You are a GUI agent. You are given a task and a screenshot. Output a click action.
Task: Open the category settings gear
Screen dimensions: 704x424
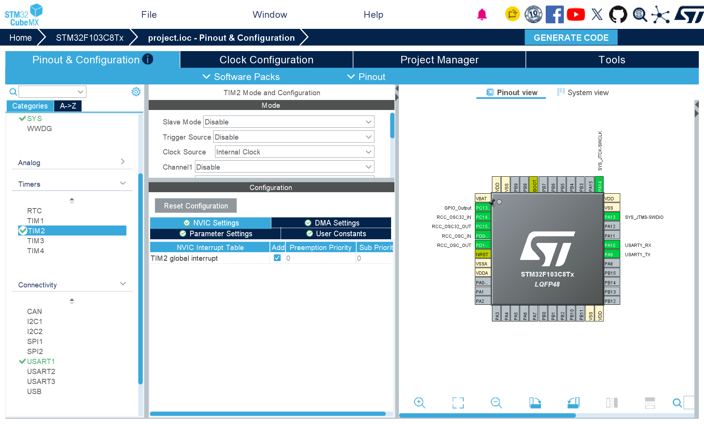(x=136, y=92)
